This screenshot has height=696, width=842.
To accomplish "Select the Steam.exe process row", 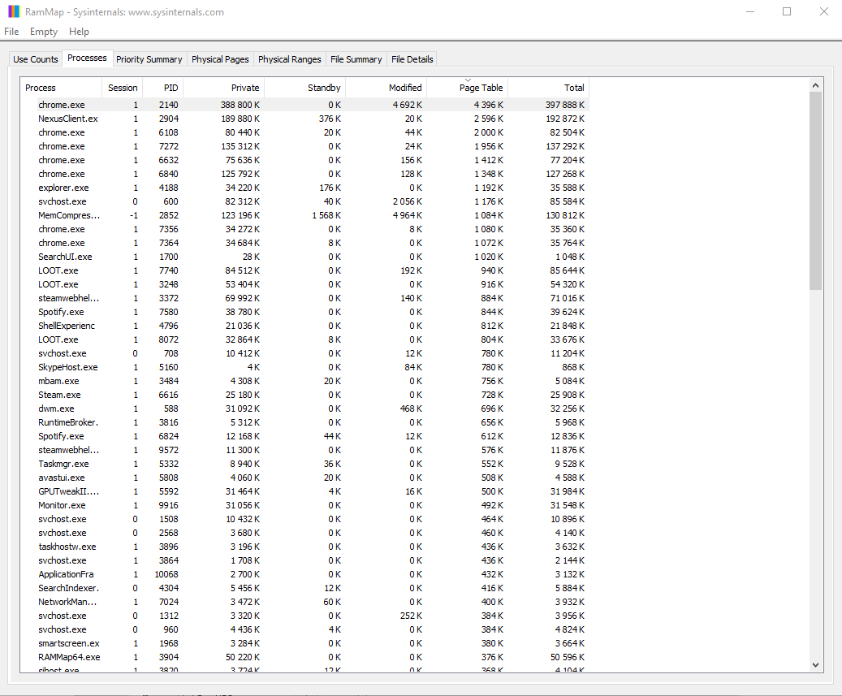I will click(x=305, y=395).
